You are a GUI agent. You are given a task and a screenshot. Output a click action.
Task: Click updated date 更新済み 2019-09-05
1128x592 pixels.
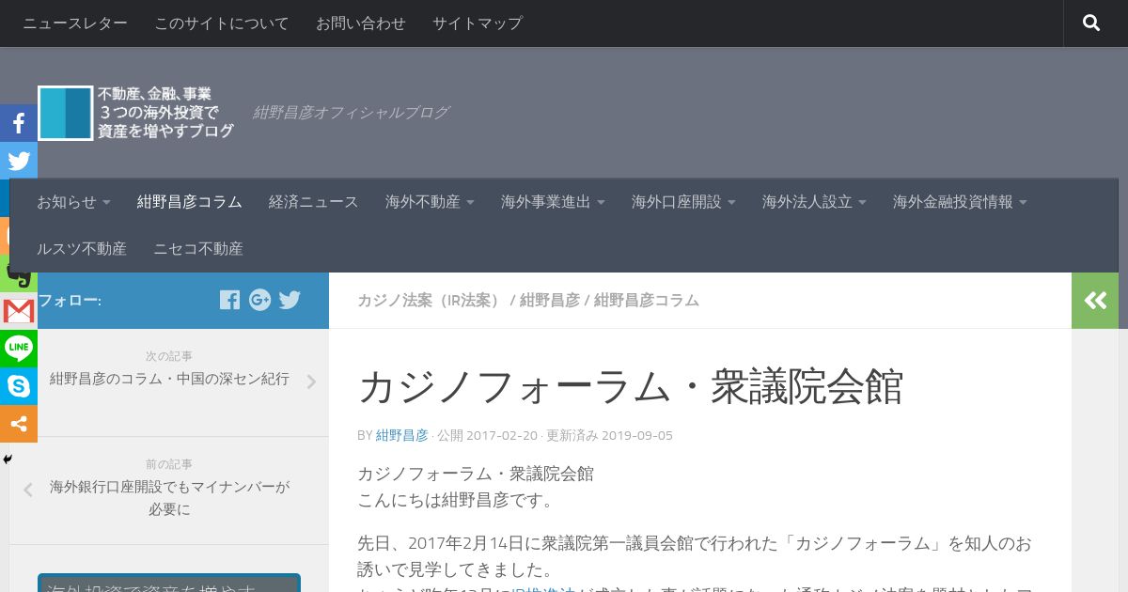[609, 435]
